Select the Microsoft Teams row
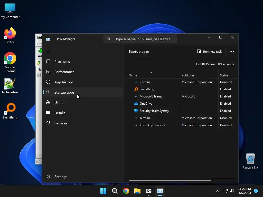Screen dimensions: 263x197 (x=181, y=96)
